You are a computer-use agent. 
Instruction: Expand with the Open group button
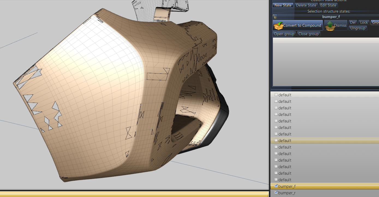[284, 34]
